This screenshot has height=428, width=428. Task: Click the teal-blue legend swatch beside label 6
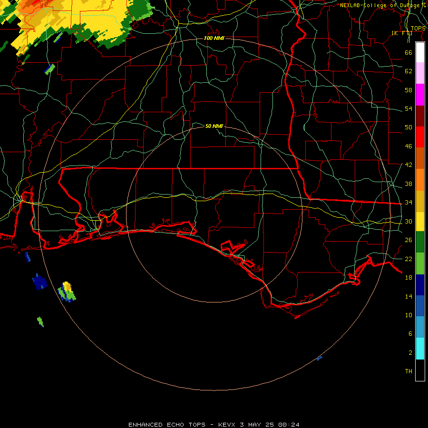420,327
